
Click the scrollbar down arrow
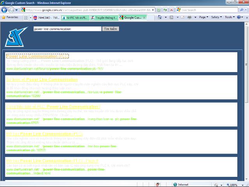point(246,179)
